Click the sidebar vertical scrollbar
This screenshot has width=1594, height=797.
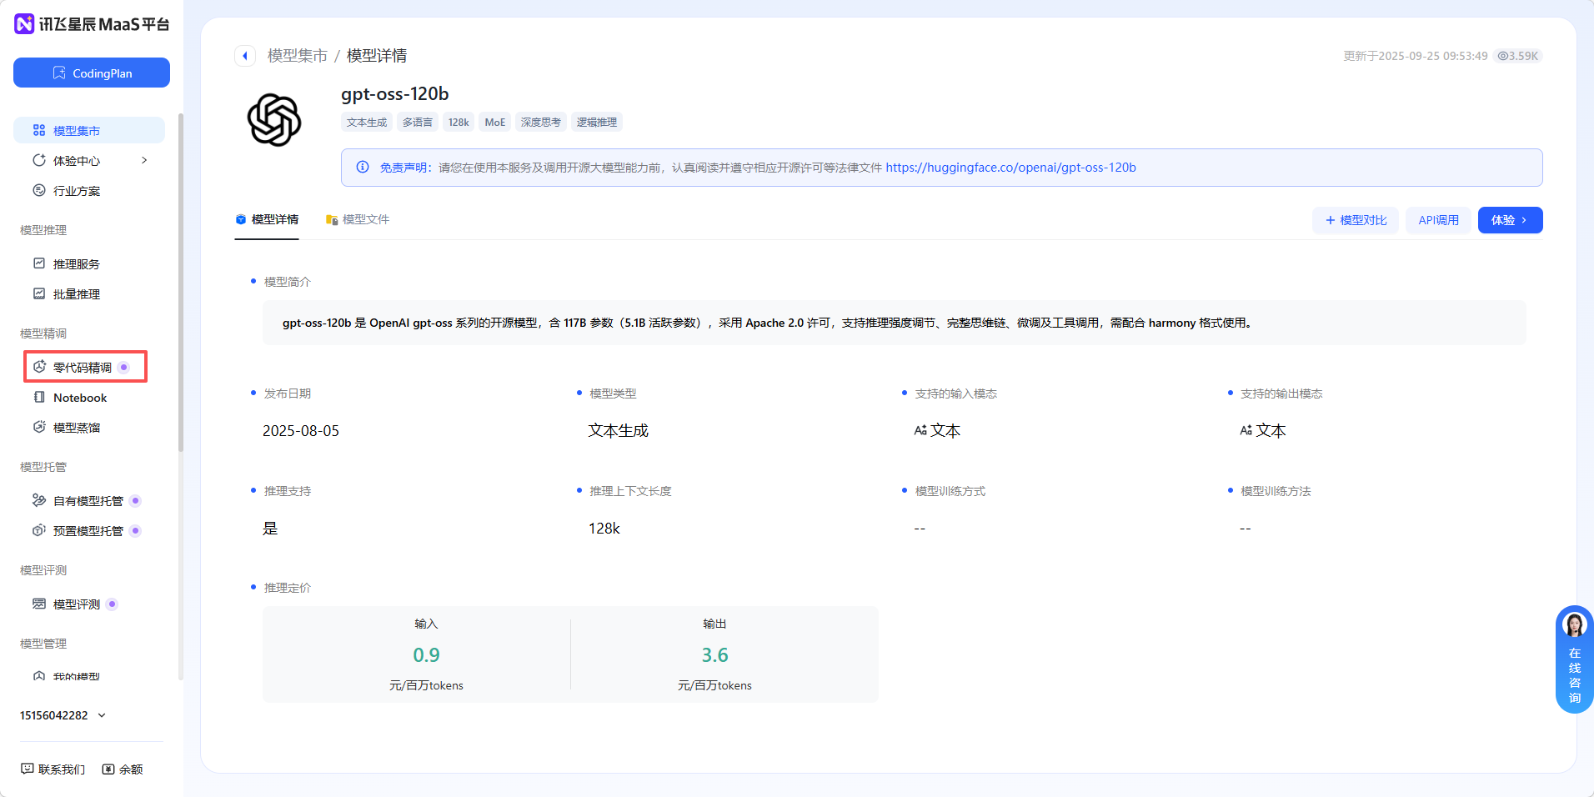tap(180, 283)
